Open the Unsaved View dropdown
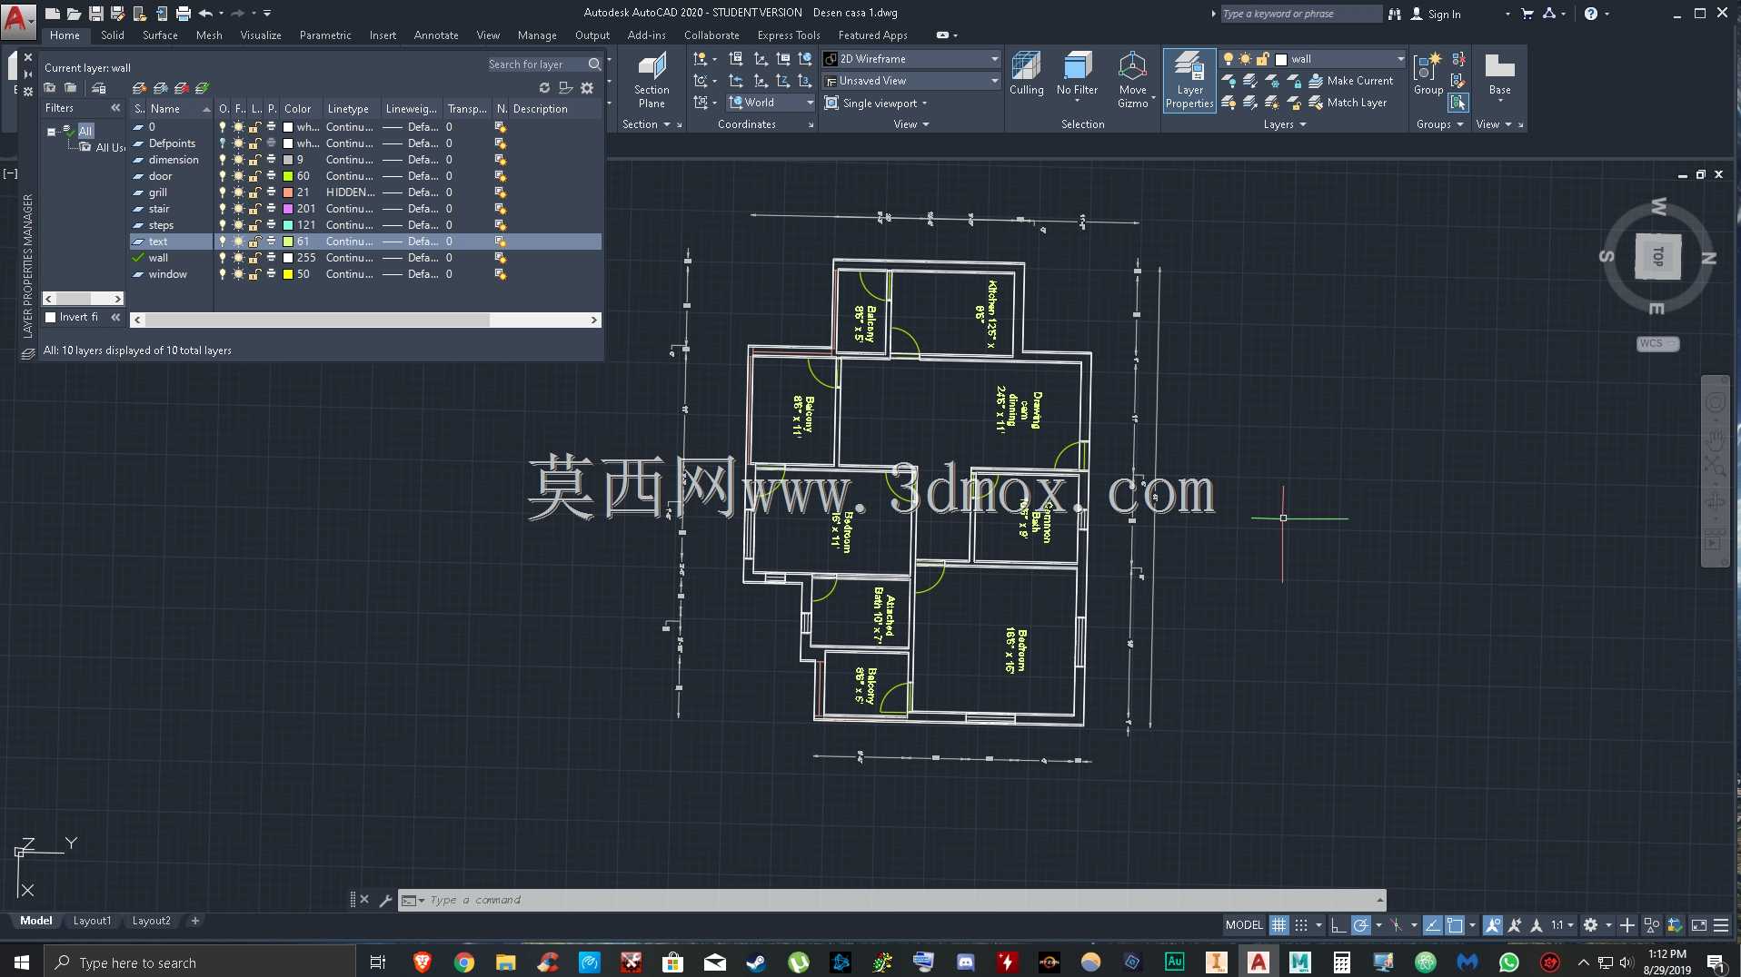 (910, 81)
